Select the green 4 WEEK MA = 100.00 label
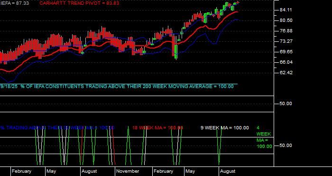The image size is (332, 176). point(264,137)
